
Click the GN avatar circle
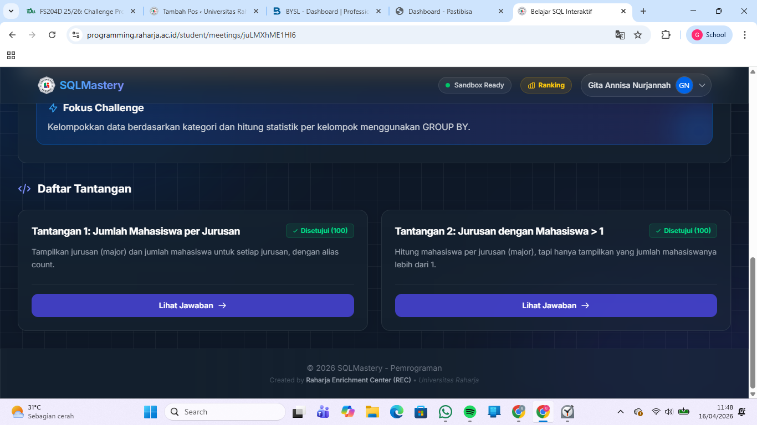point(684,85)
